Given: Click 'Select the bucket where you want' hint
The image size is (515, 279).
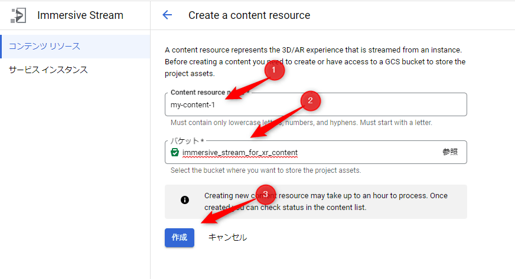Looking at the screenshot, I should [266, 170].
